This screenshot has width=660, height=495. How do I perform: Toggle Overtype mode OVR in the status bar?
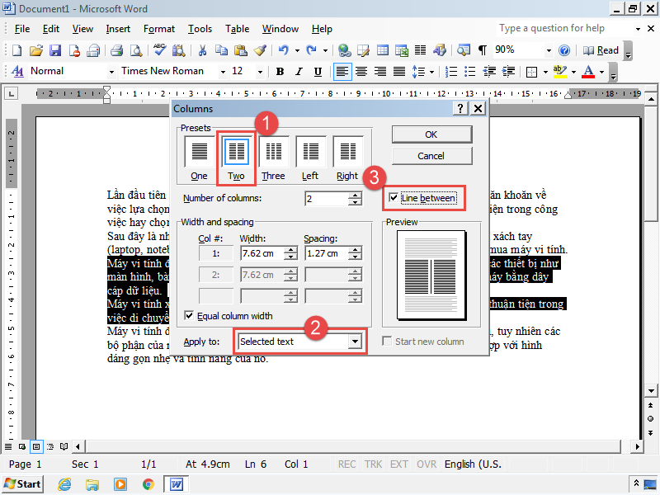click(427, 464)
